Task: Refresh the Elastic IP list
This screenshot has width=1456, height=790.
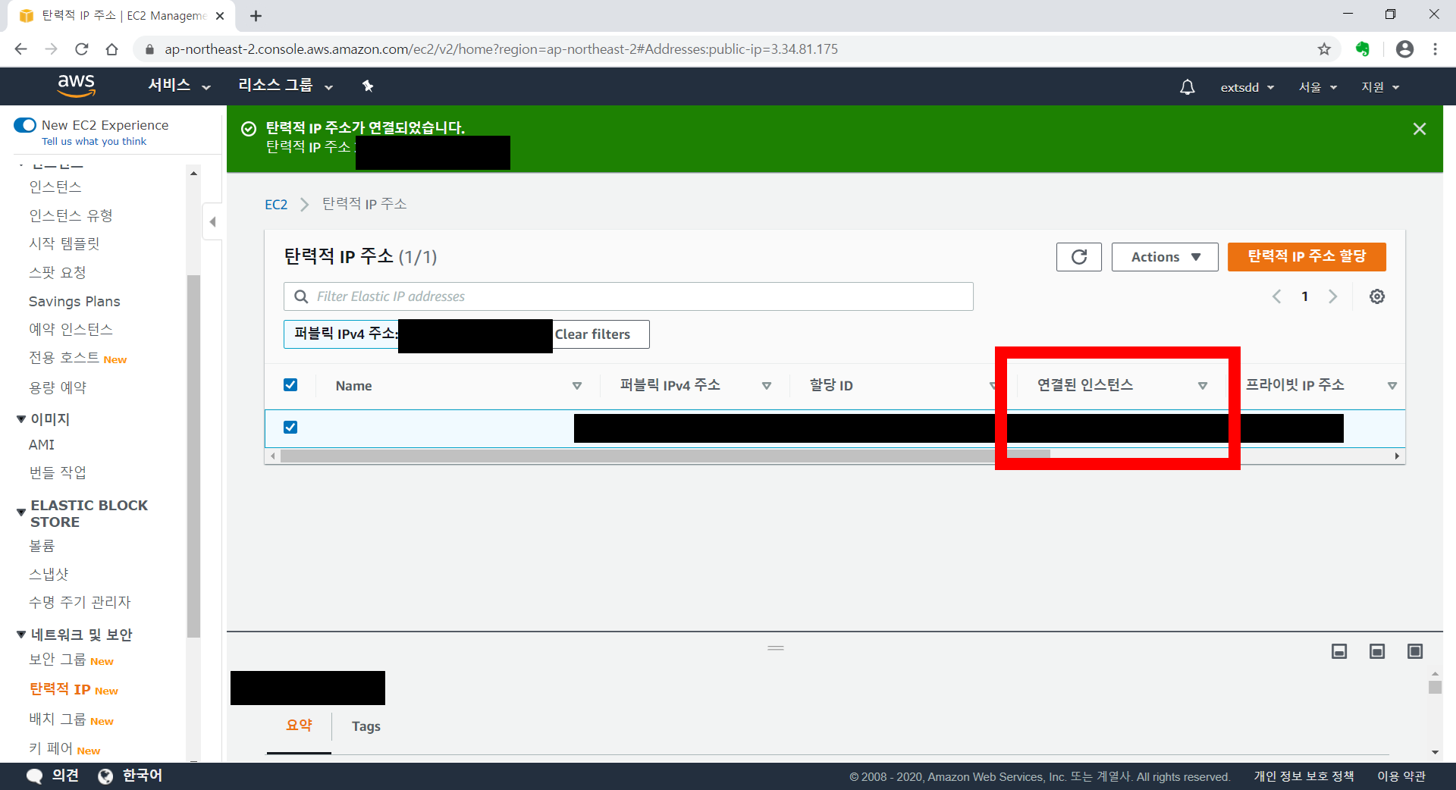Action: coord(1078,257)
